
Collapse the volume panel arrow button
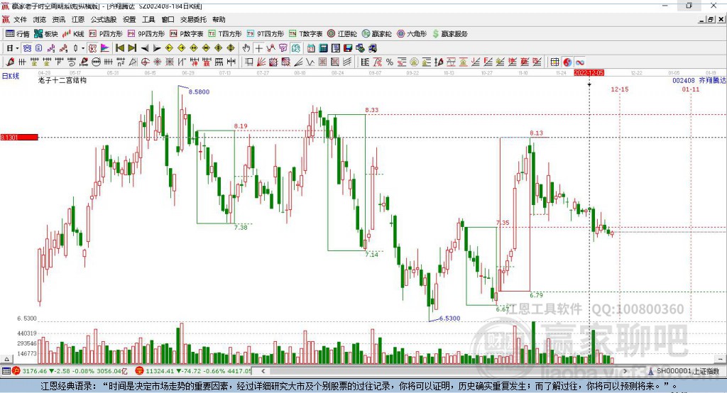click(6, 359)
